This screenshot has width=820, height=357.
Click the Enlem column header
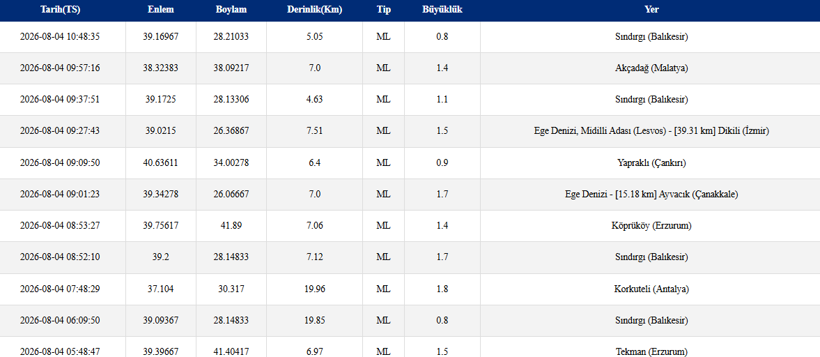coord(160,10)
